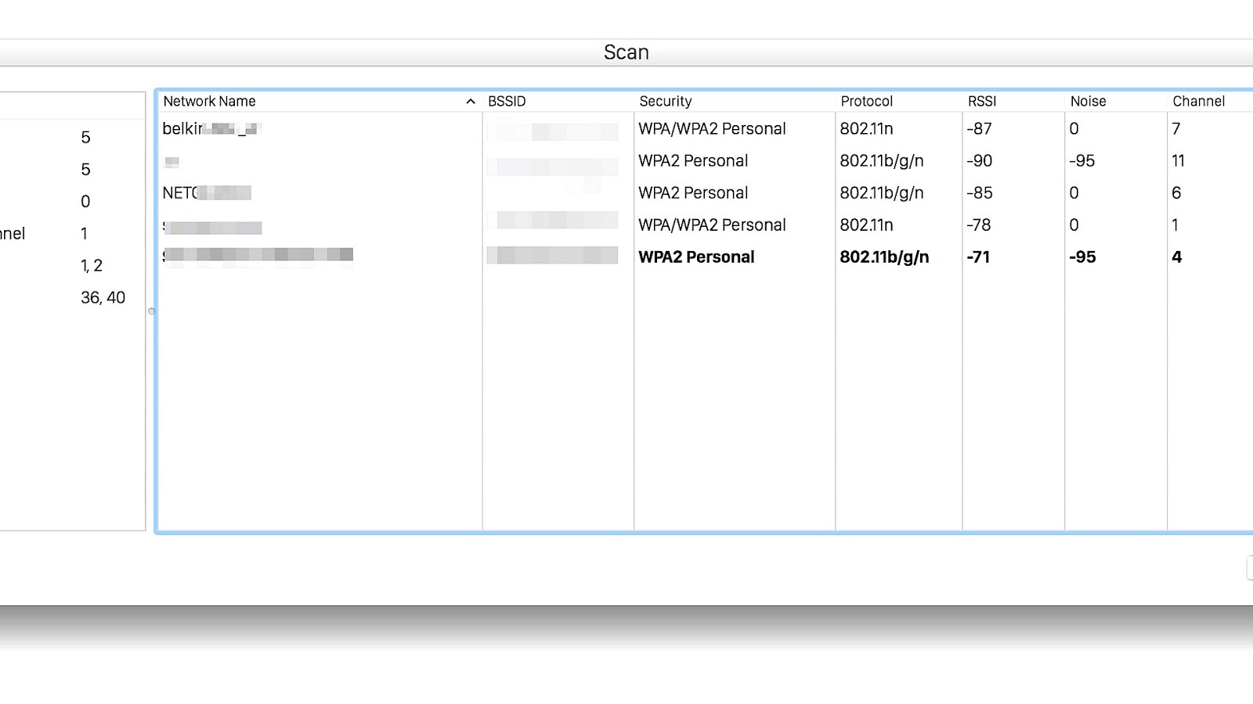Click the RSSI value -85
Image resolution: width=1253 pixels, height=704 pixels.
pos(979,193)
